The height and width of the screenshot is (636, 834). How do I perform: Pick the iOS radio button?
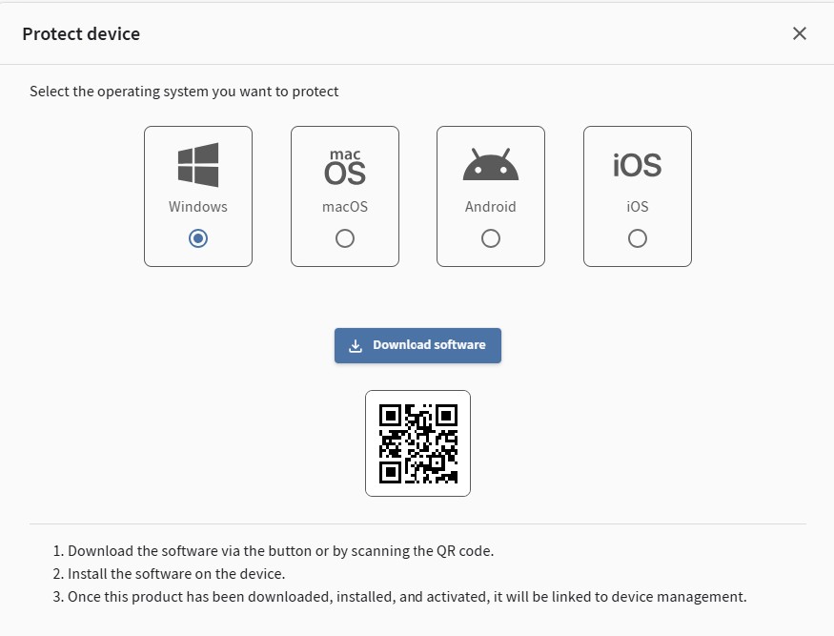[638, 238]
